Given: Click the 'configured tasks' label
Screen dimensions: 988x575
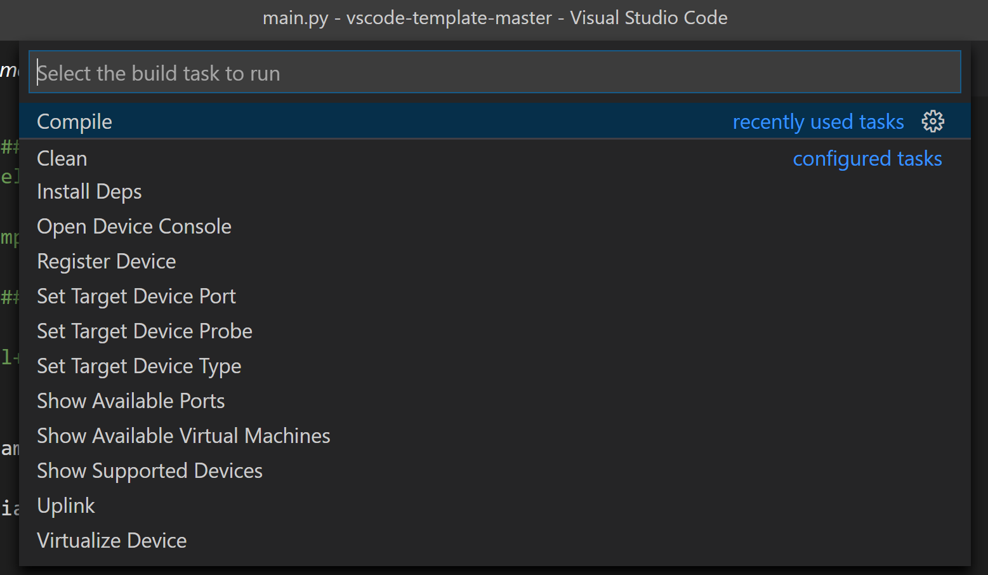Looking at the screenshot, I should pyautogui.click(x=867, y=158).
